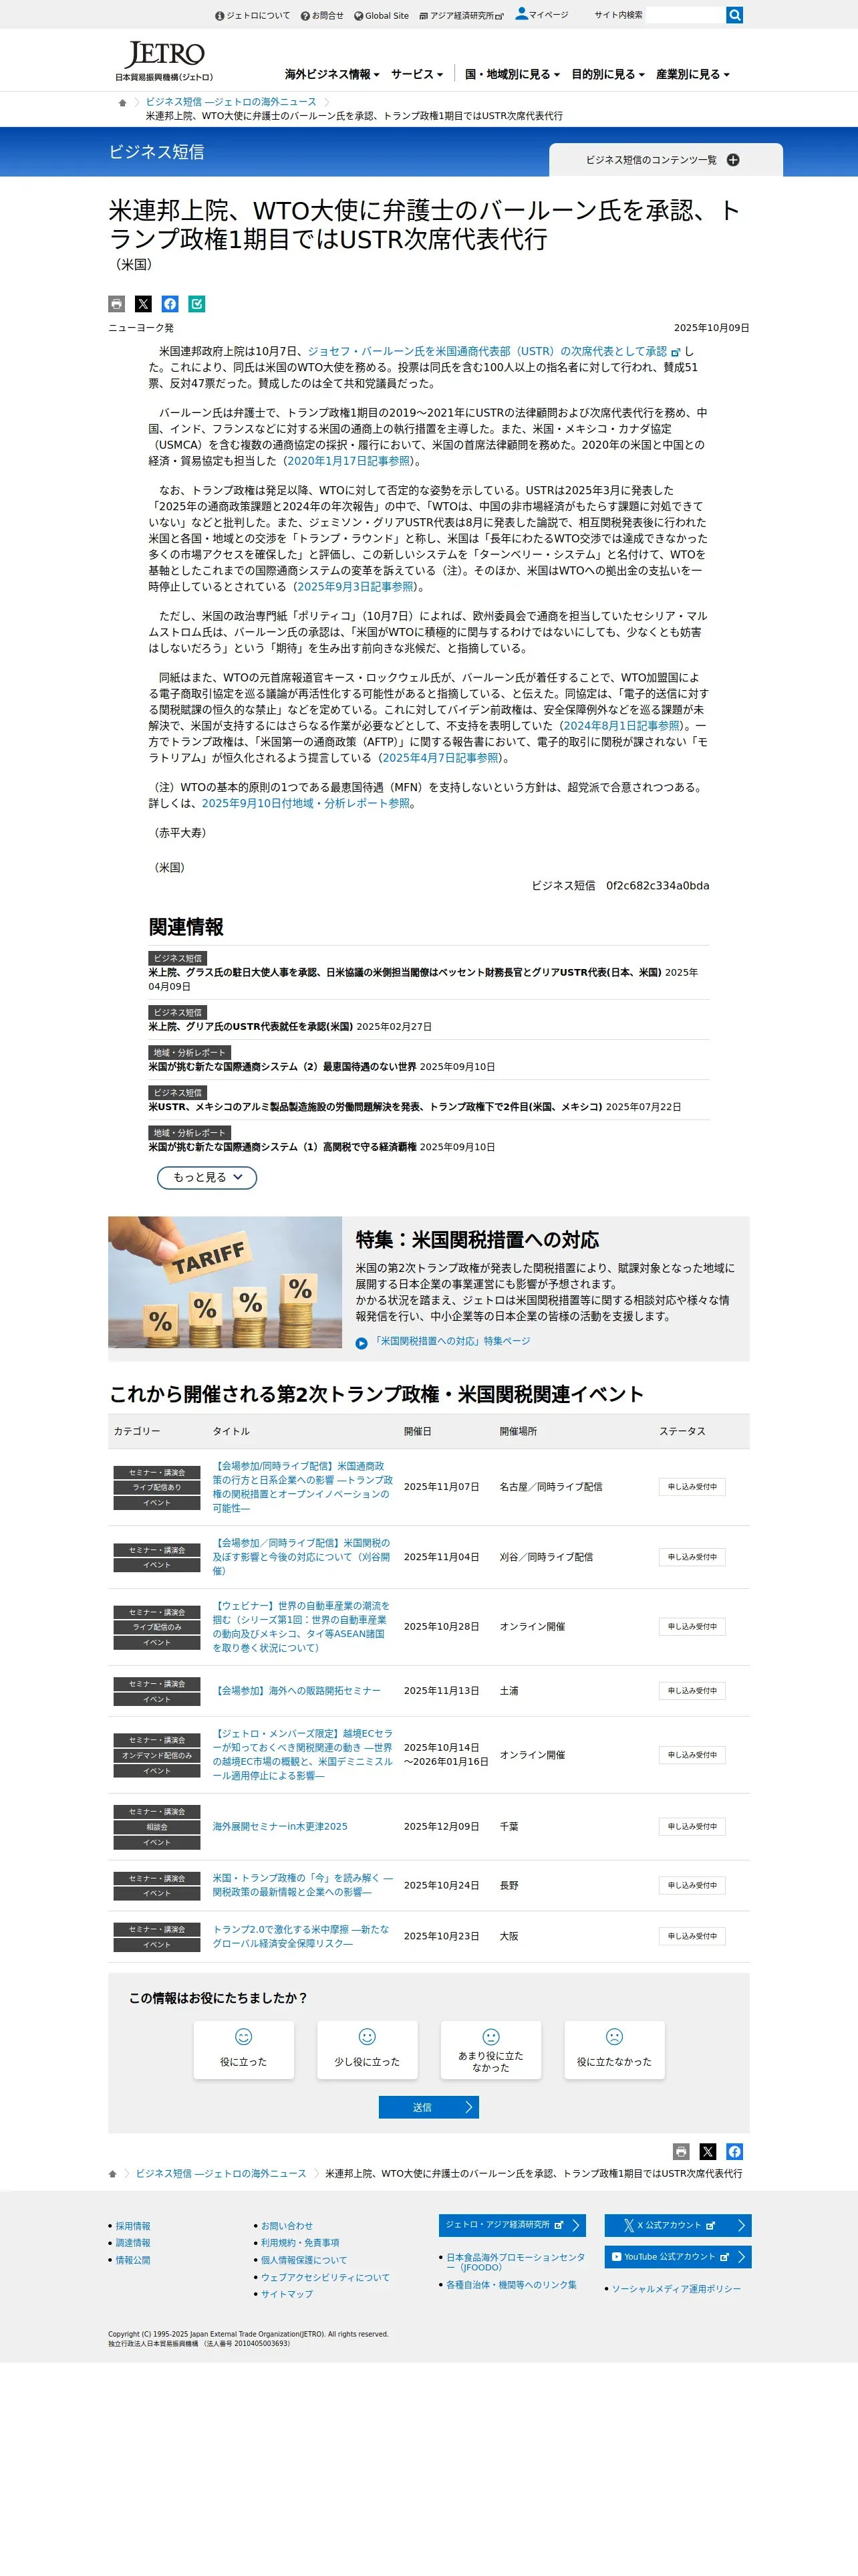Viewport: 858px width, 2576px height.
Task: Open お問合せ in the top bar
Action: pos(321,16)
